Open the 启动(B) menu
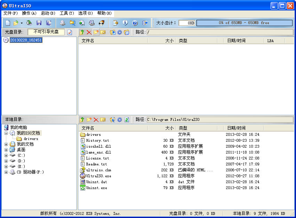 [x=48, y=13]
